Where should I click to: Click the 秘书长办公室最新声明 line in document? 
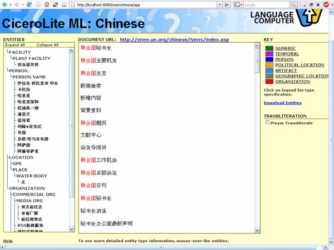click(106, 223)
